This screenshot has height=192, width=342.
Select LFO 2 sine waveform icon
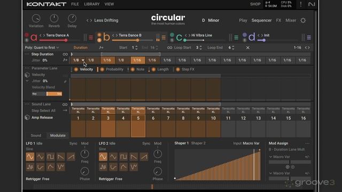click(103, 157)
